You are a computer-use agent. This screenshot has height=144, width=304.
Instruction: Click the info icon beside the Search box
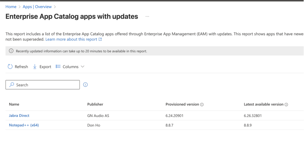[x=85, y=85]
